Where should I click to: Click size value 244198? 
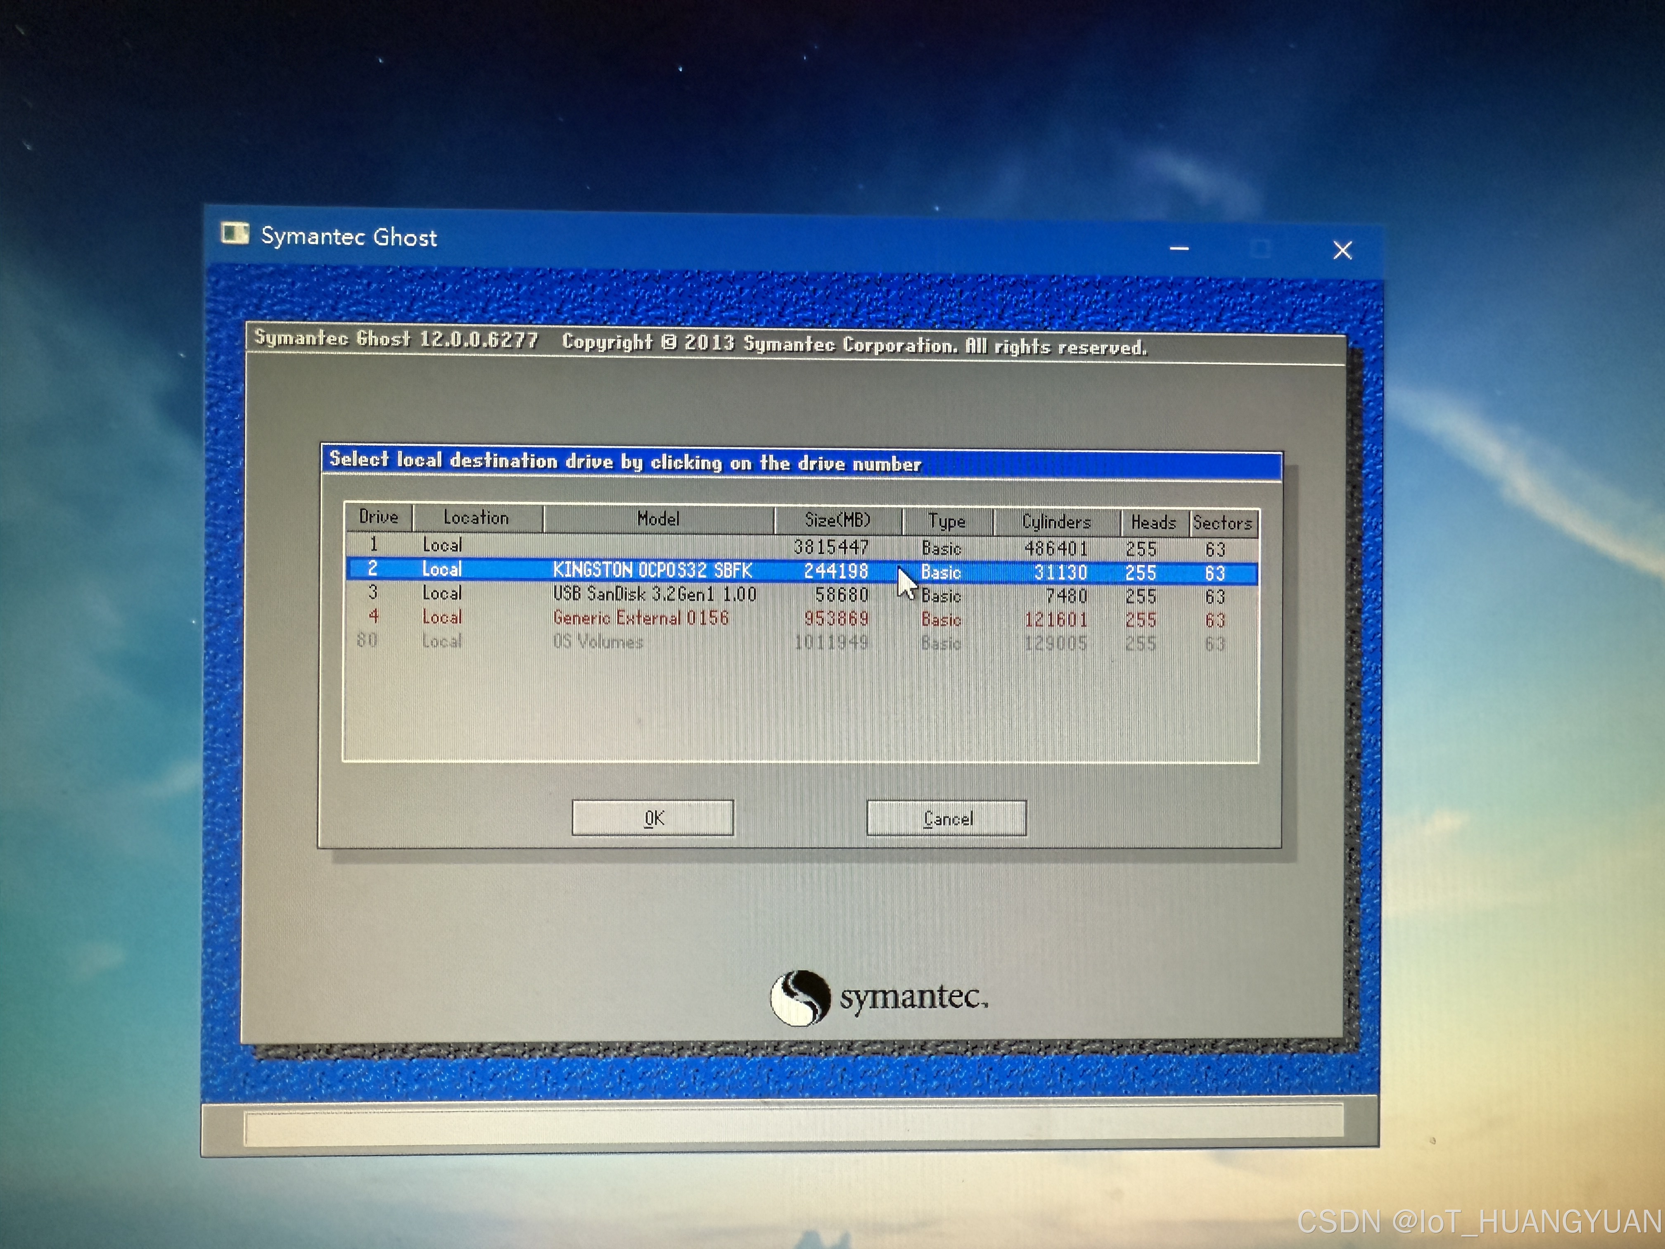click(835, 571)
